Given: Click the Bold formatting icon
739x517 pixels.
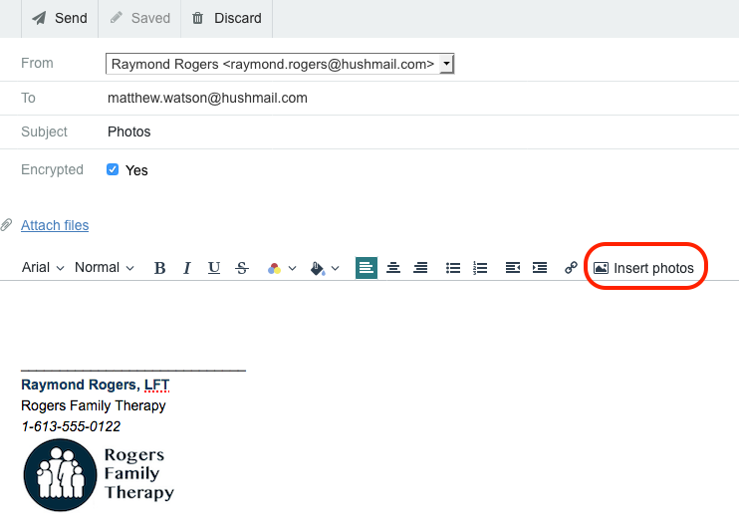Looking at the screenshot, I should 159,268.
